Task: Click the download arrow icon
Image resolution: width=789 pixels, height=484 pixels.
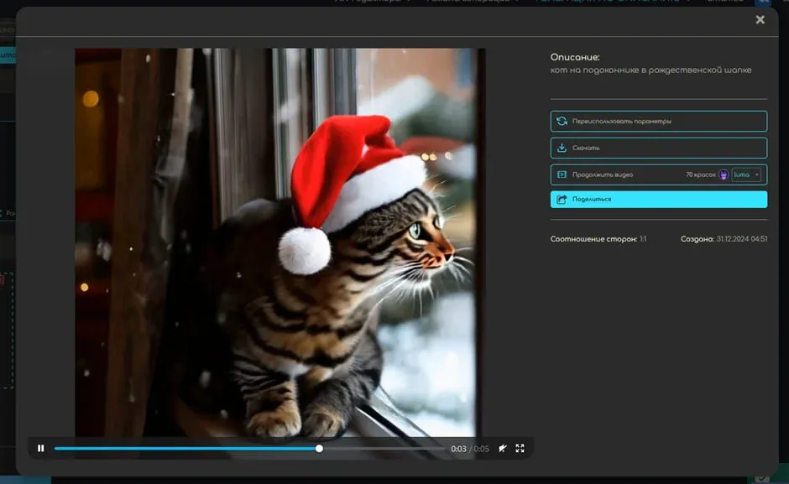Action: click(562, 148)
